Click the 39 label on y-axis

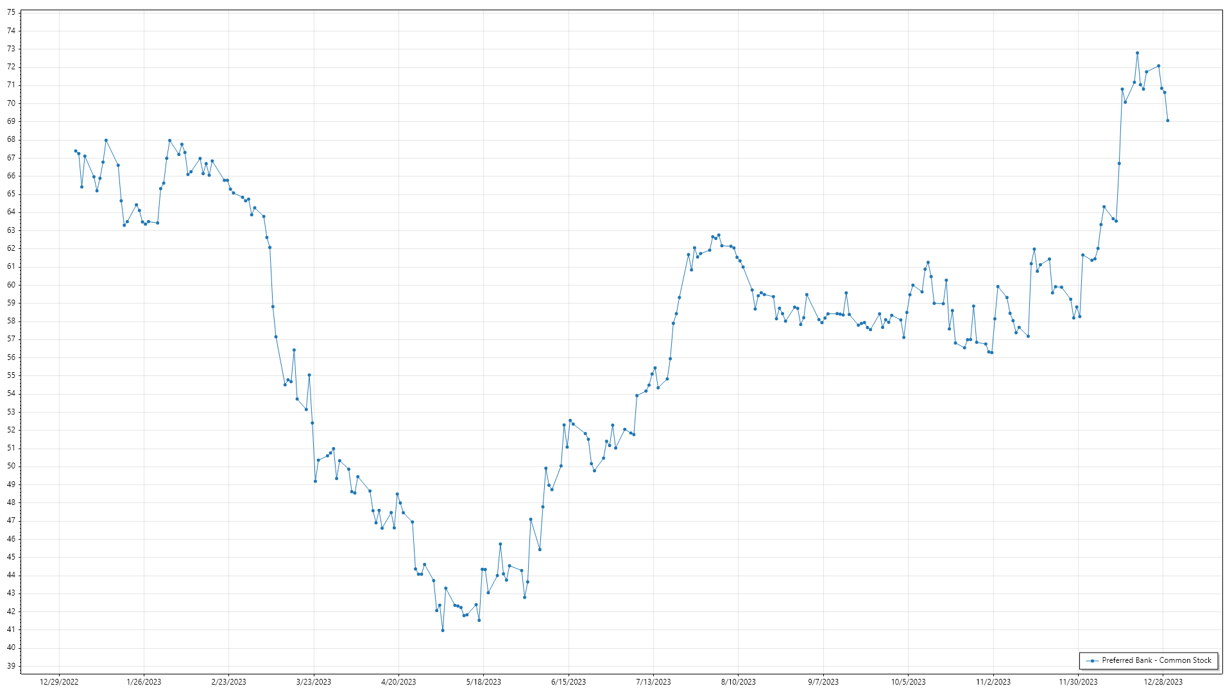[11, 666]
